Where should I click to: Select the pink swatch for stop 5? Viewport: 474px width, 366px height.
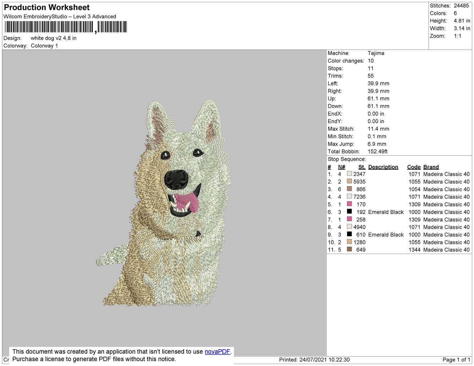coord(349,204)
